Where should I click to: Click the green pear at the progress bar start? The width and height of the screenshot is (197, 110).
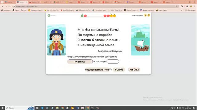[x=82, y=16]
